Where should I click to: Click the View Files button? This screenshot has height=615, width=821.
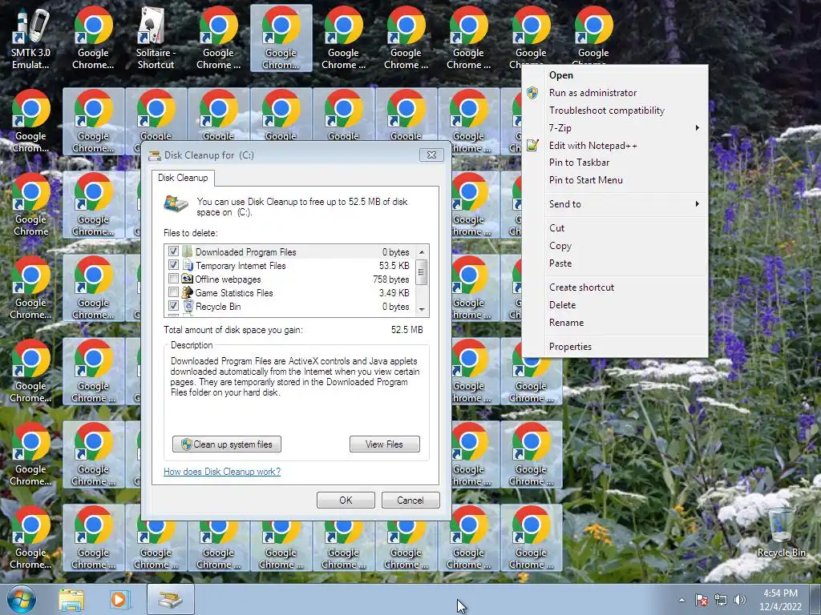point(384,444)
